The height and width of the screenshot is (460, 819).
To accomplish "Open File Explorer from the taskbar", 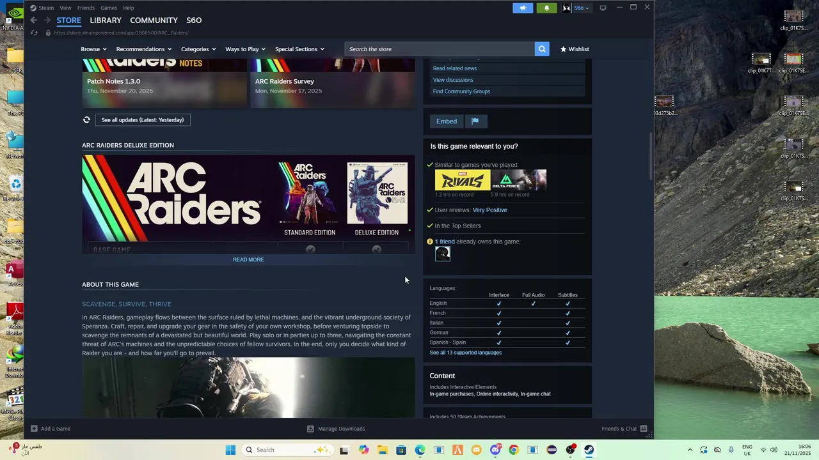I will point(382,450).
